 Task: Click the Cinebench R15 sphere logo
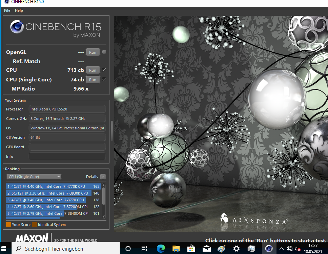(x=17, y=27)
